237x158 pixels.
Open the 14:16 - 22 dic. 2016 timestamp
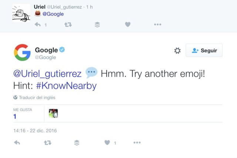point(35,131)
